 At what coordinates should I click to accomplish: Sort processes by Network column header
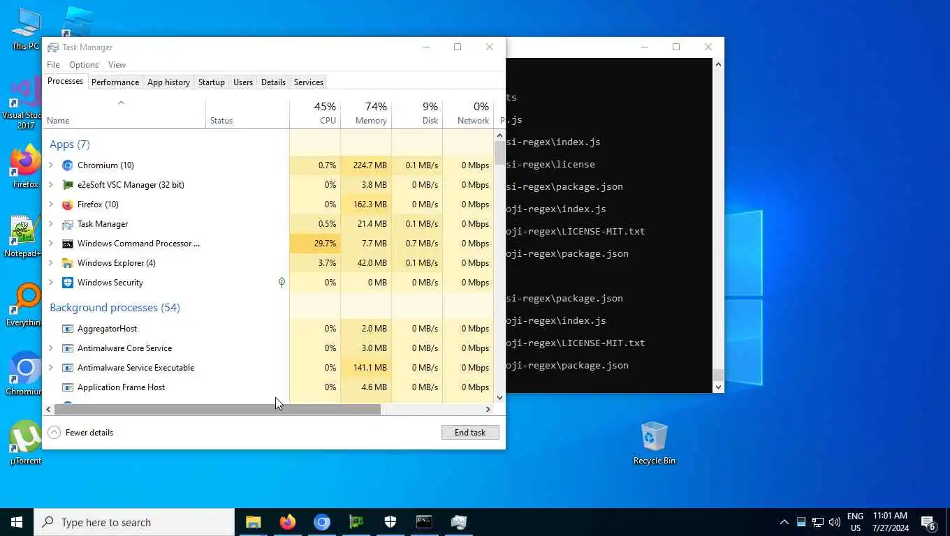click(468, 114)
